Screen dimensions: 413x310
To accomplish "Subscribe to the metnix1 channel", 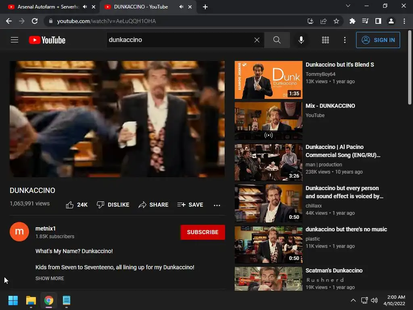I will tap(202, 232).
